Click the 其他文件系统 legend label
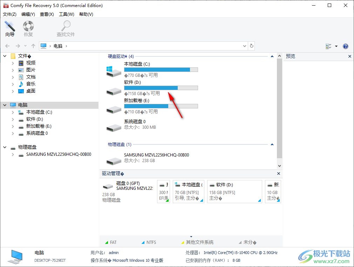This screenshot has height=267, width=354. [199, 242]
